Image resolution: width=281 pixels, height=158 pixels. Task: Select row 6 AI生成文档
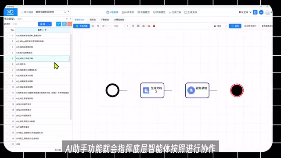(43, 64)
